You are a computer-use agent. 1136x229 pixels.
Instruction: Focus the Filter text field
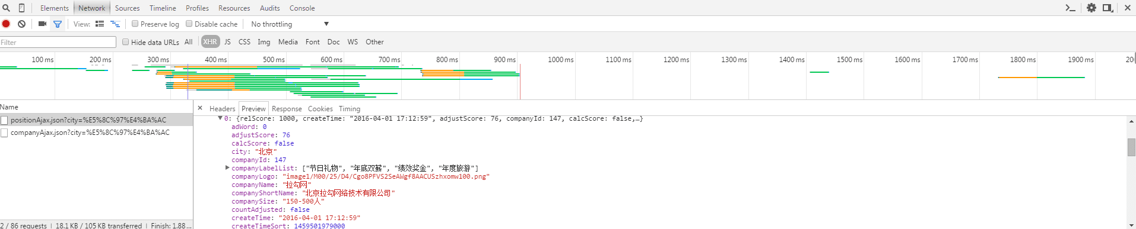point(58,42)
